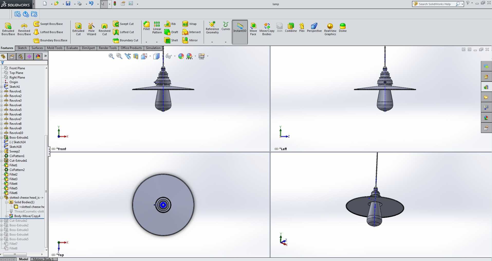Toggle Perspective view

314,27
